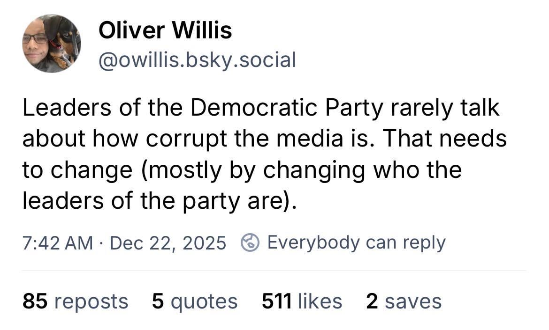View the 85 reposts list
The width and height of the screenshot is (549, 330).
(x=75, y=301)
